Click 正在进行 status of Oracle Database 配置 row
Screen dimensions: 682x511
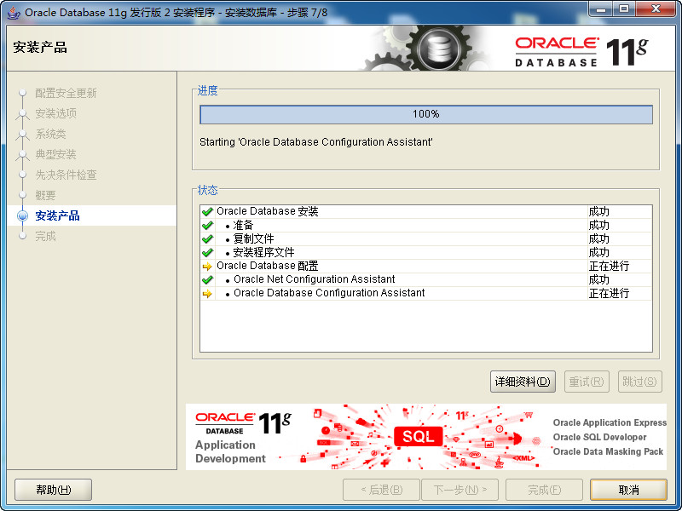(609, 266)
